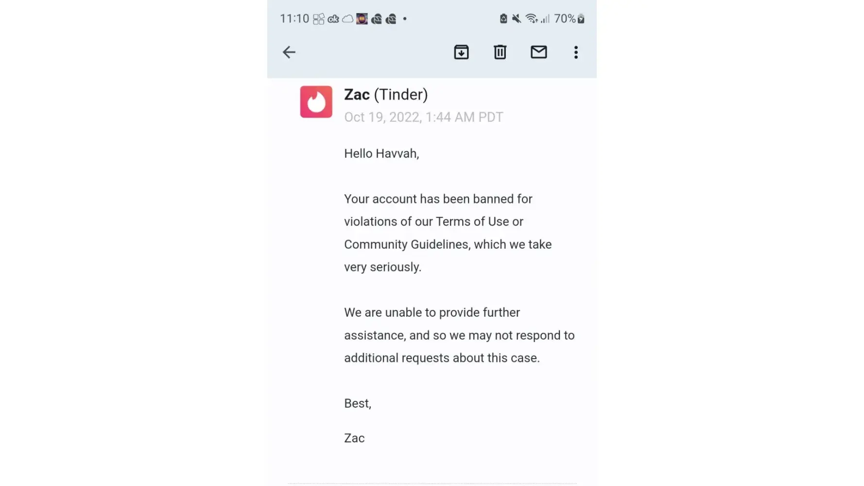The width and height of the screenshot is (864, 486).
Task: Tap the Oct 19, 2022 timestamp
Action: pyautogui.click(x=423, y=117)
